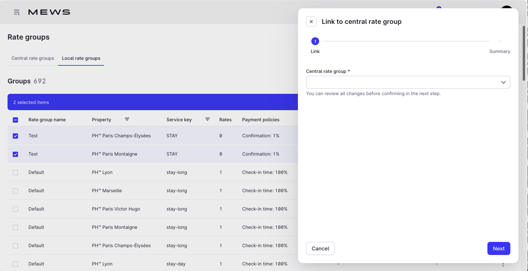The image size is (528, 271).
Task: Click the MEWS logo
Action: tap(49, 12)
